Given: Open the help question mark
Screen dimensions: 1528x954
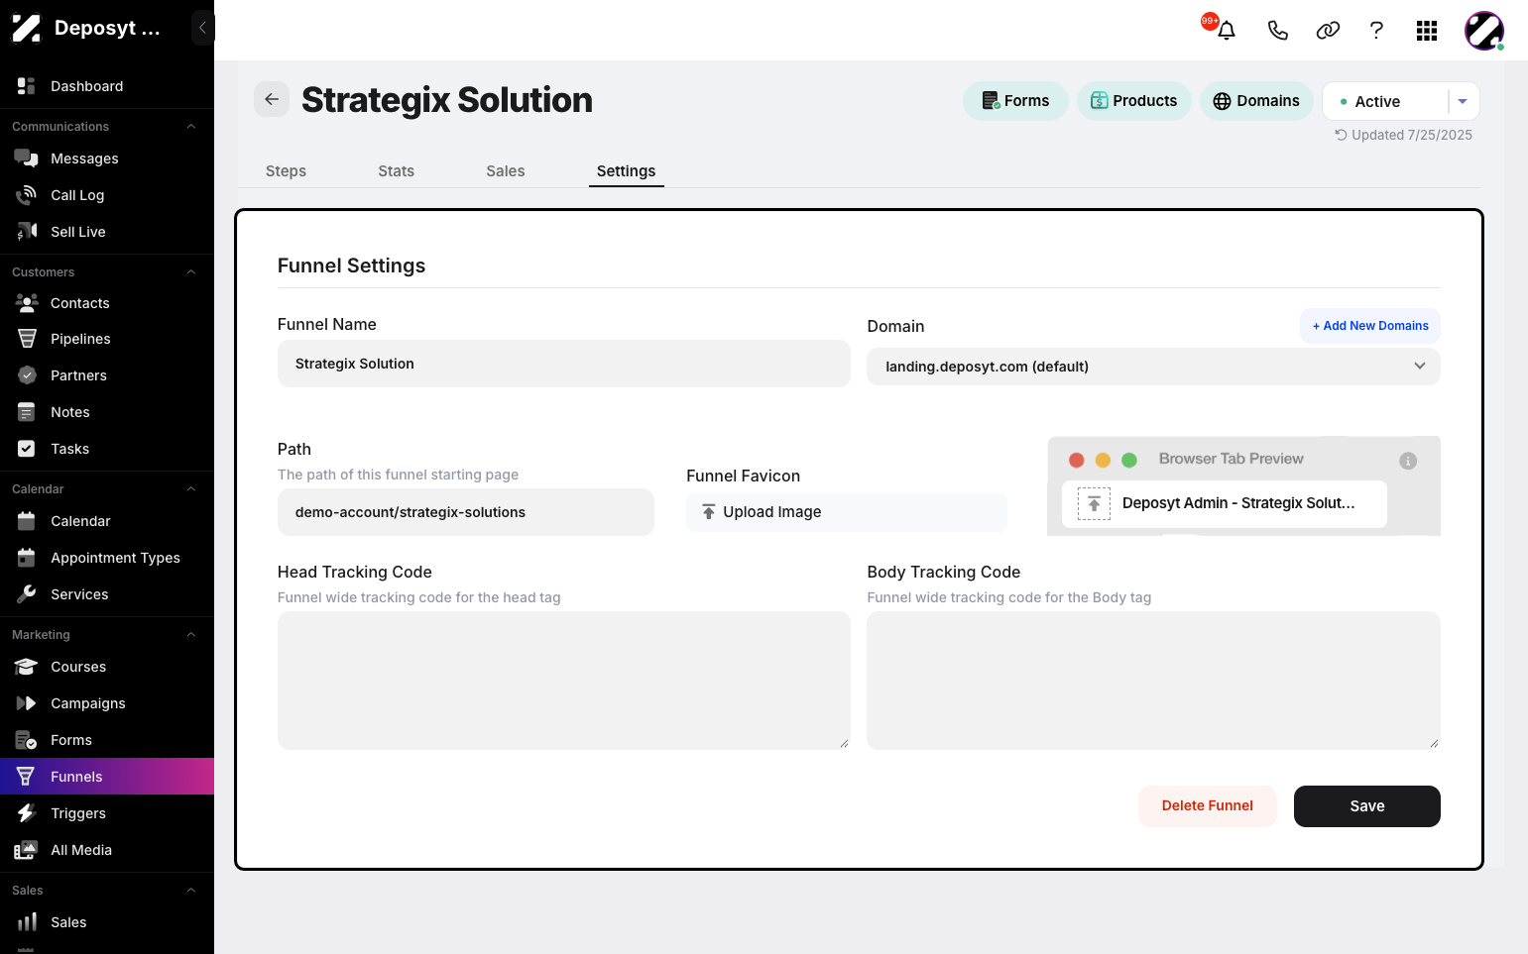Looking at the screenshot, I should coord(1376,31).
